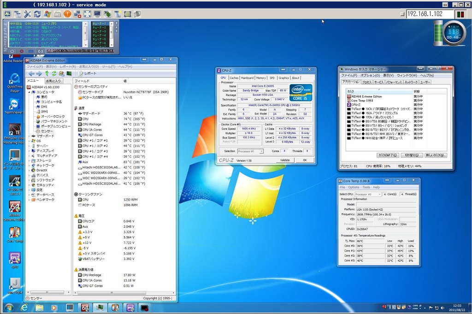Open the Select CPU dropdown in Core Temp

pos(368,195)
